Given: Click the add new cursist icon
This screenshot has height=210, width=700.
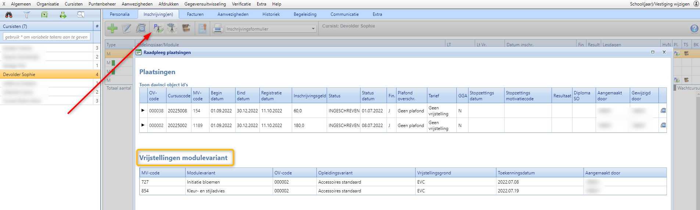Looking at the screenshot, I should coord(63,15).
